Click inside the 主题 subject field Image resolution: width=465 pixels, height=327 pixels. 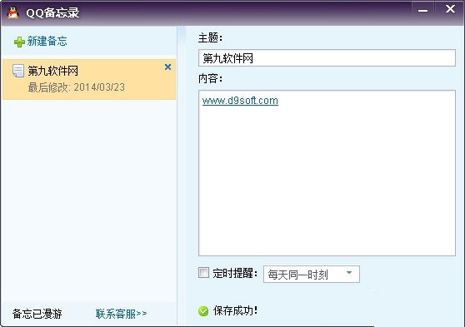coord(327,58)
